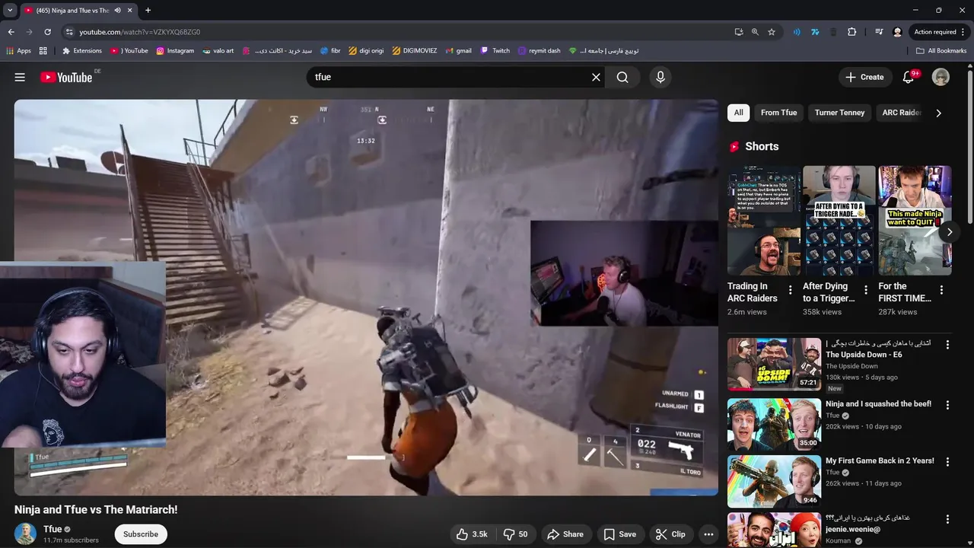Open the Instagram bookmark
This screenshot has height=548, width=974.
tap(175, 51)
